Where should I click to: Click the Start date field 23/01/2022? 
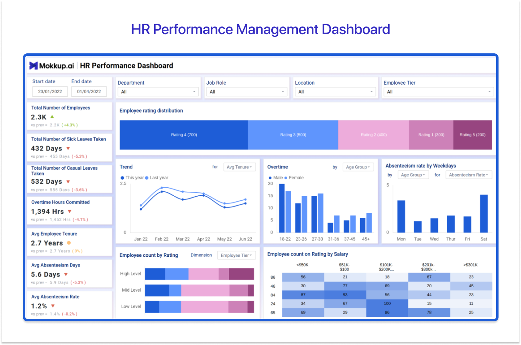click(50, 91)
